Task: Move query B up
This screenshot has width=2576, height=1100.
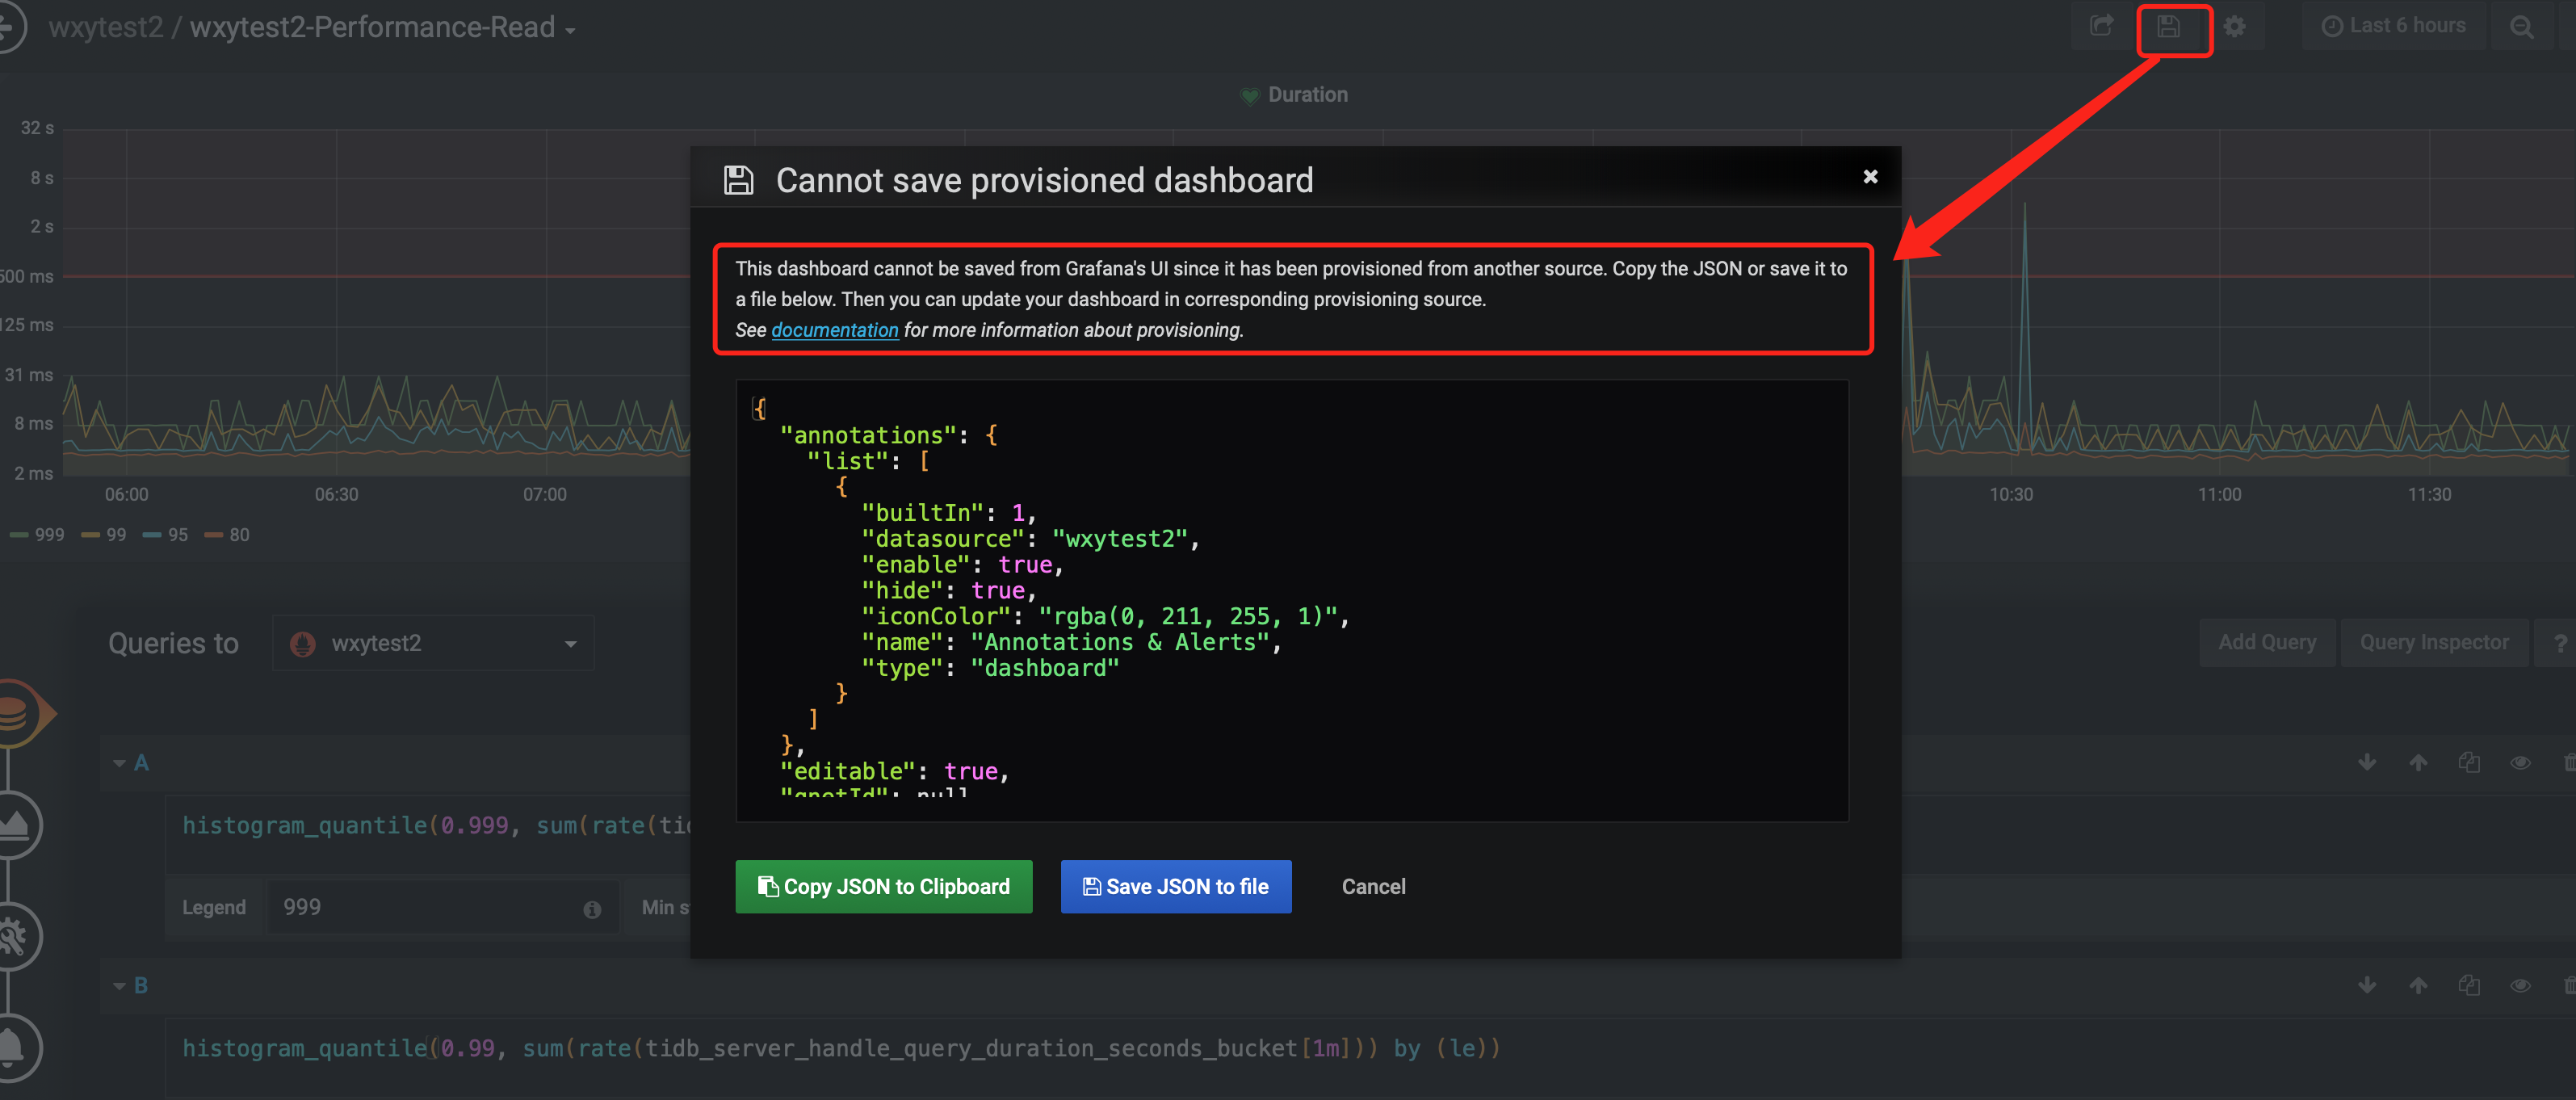Action: pos(2418,986)
